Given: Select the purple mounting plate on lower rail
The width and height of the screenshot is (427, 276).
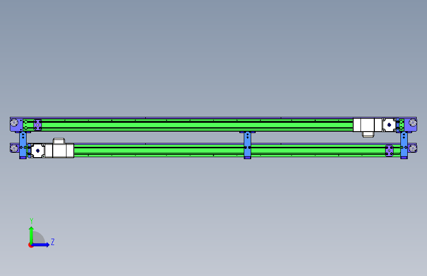Looking at the screenshot, I should [x=389, y=150].
